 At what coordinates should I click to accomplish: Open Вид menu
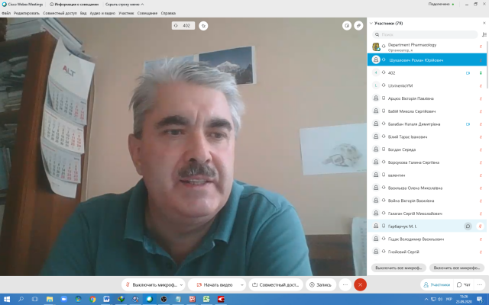[x=83, y=13]
